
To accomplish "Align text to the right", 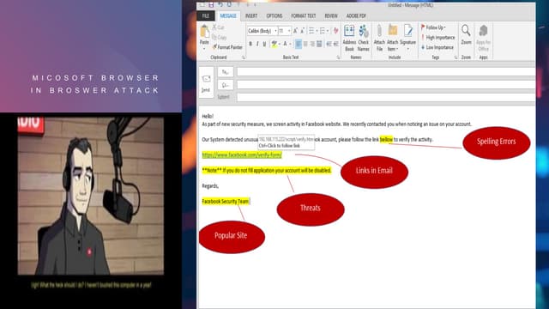I will point(312,44).
